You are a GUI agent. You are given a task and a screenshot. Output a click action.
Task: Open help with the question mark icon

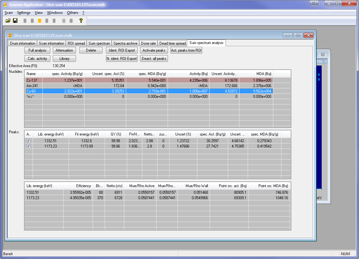coord(81,21)
